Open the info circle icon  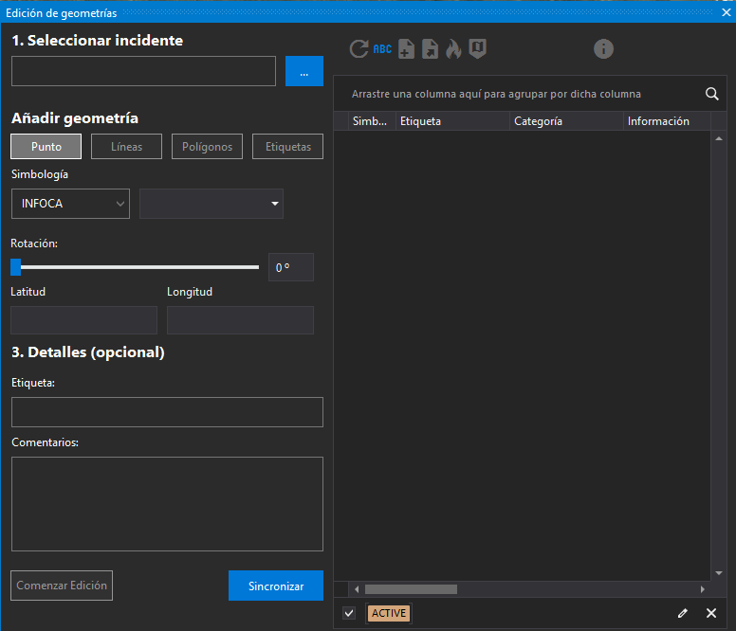click(603, 49)
